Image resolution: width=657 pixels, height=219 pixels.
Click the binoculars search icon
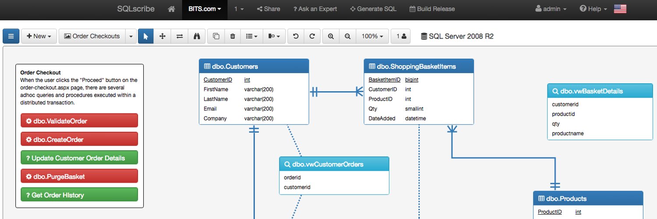point(197,36)
